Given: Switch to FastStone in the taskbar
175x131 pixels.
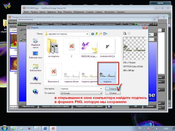Looking at the screenshot, I should (53, 128).
